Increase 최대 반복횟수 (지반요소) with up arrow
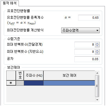Screen dimensions: 106x106 coord(97,51)
